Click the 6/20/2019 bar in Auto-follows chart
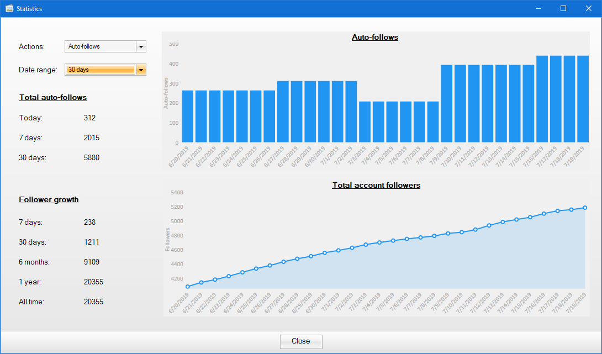The width and height of the screenshot is (602, 354). click(187, 117)
